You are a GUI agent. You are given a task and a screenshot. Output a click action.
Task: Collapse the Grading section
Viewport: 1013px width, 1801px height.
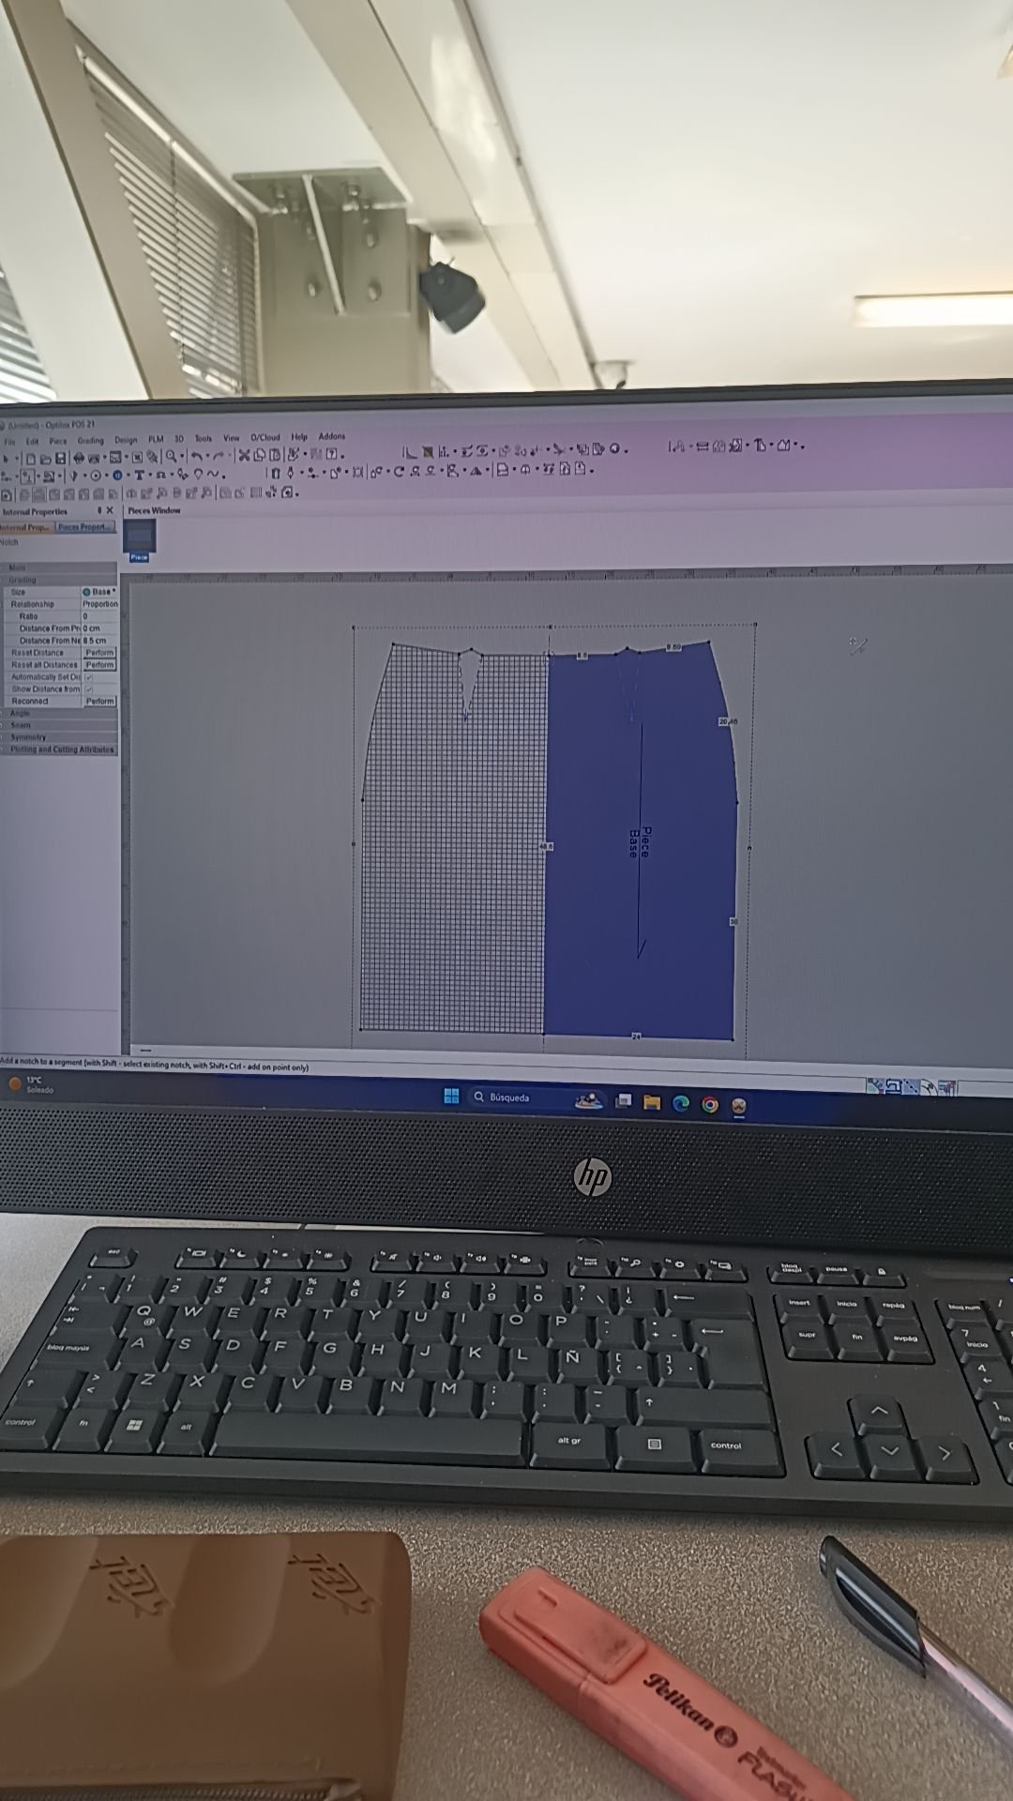[x=59, y=580]
